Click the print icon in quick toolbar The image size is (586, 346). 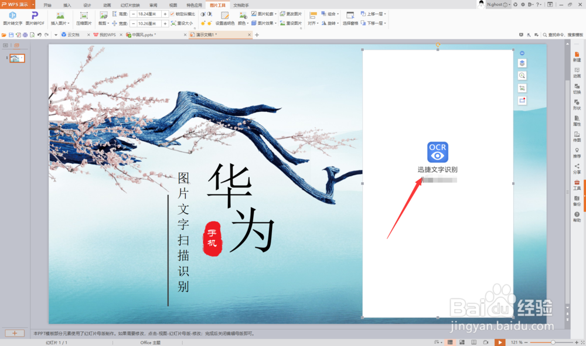point(25,35)
